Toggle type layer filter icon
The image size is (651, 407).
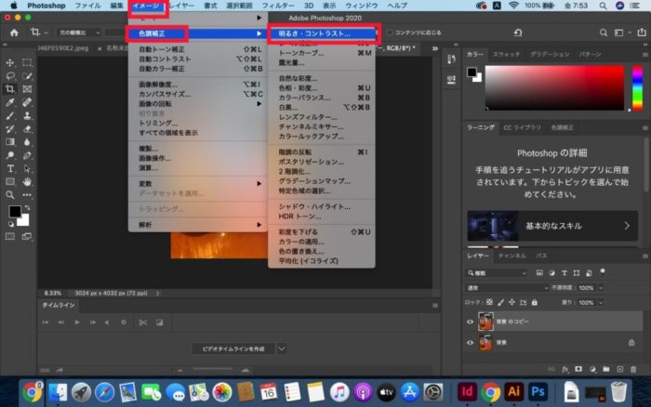tap(565, 273)
